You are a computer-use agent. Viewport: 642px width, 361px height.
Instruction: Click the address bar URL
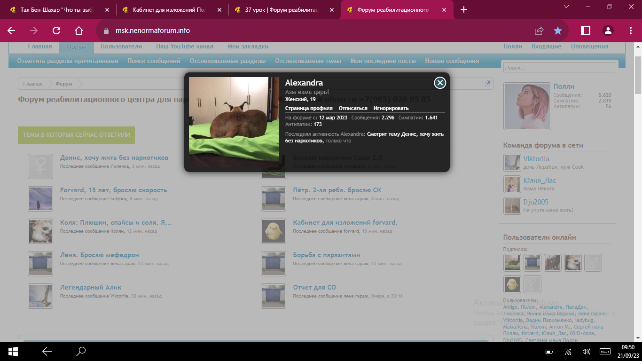pos(153,31)
